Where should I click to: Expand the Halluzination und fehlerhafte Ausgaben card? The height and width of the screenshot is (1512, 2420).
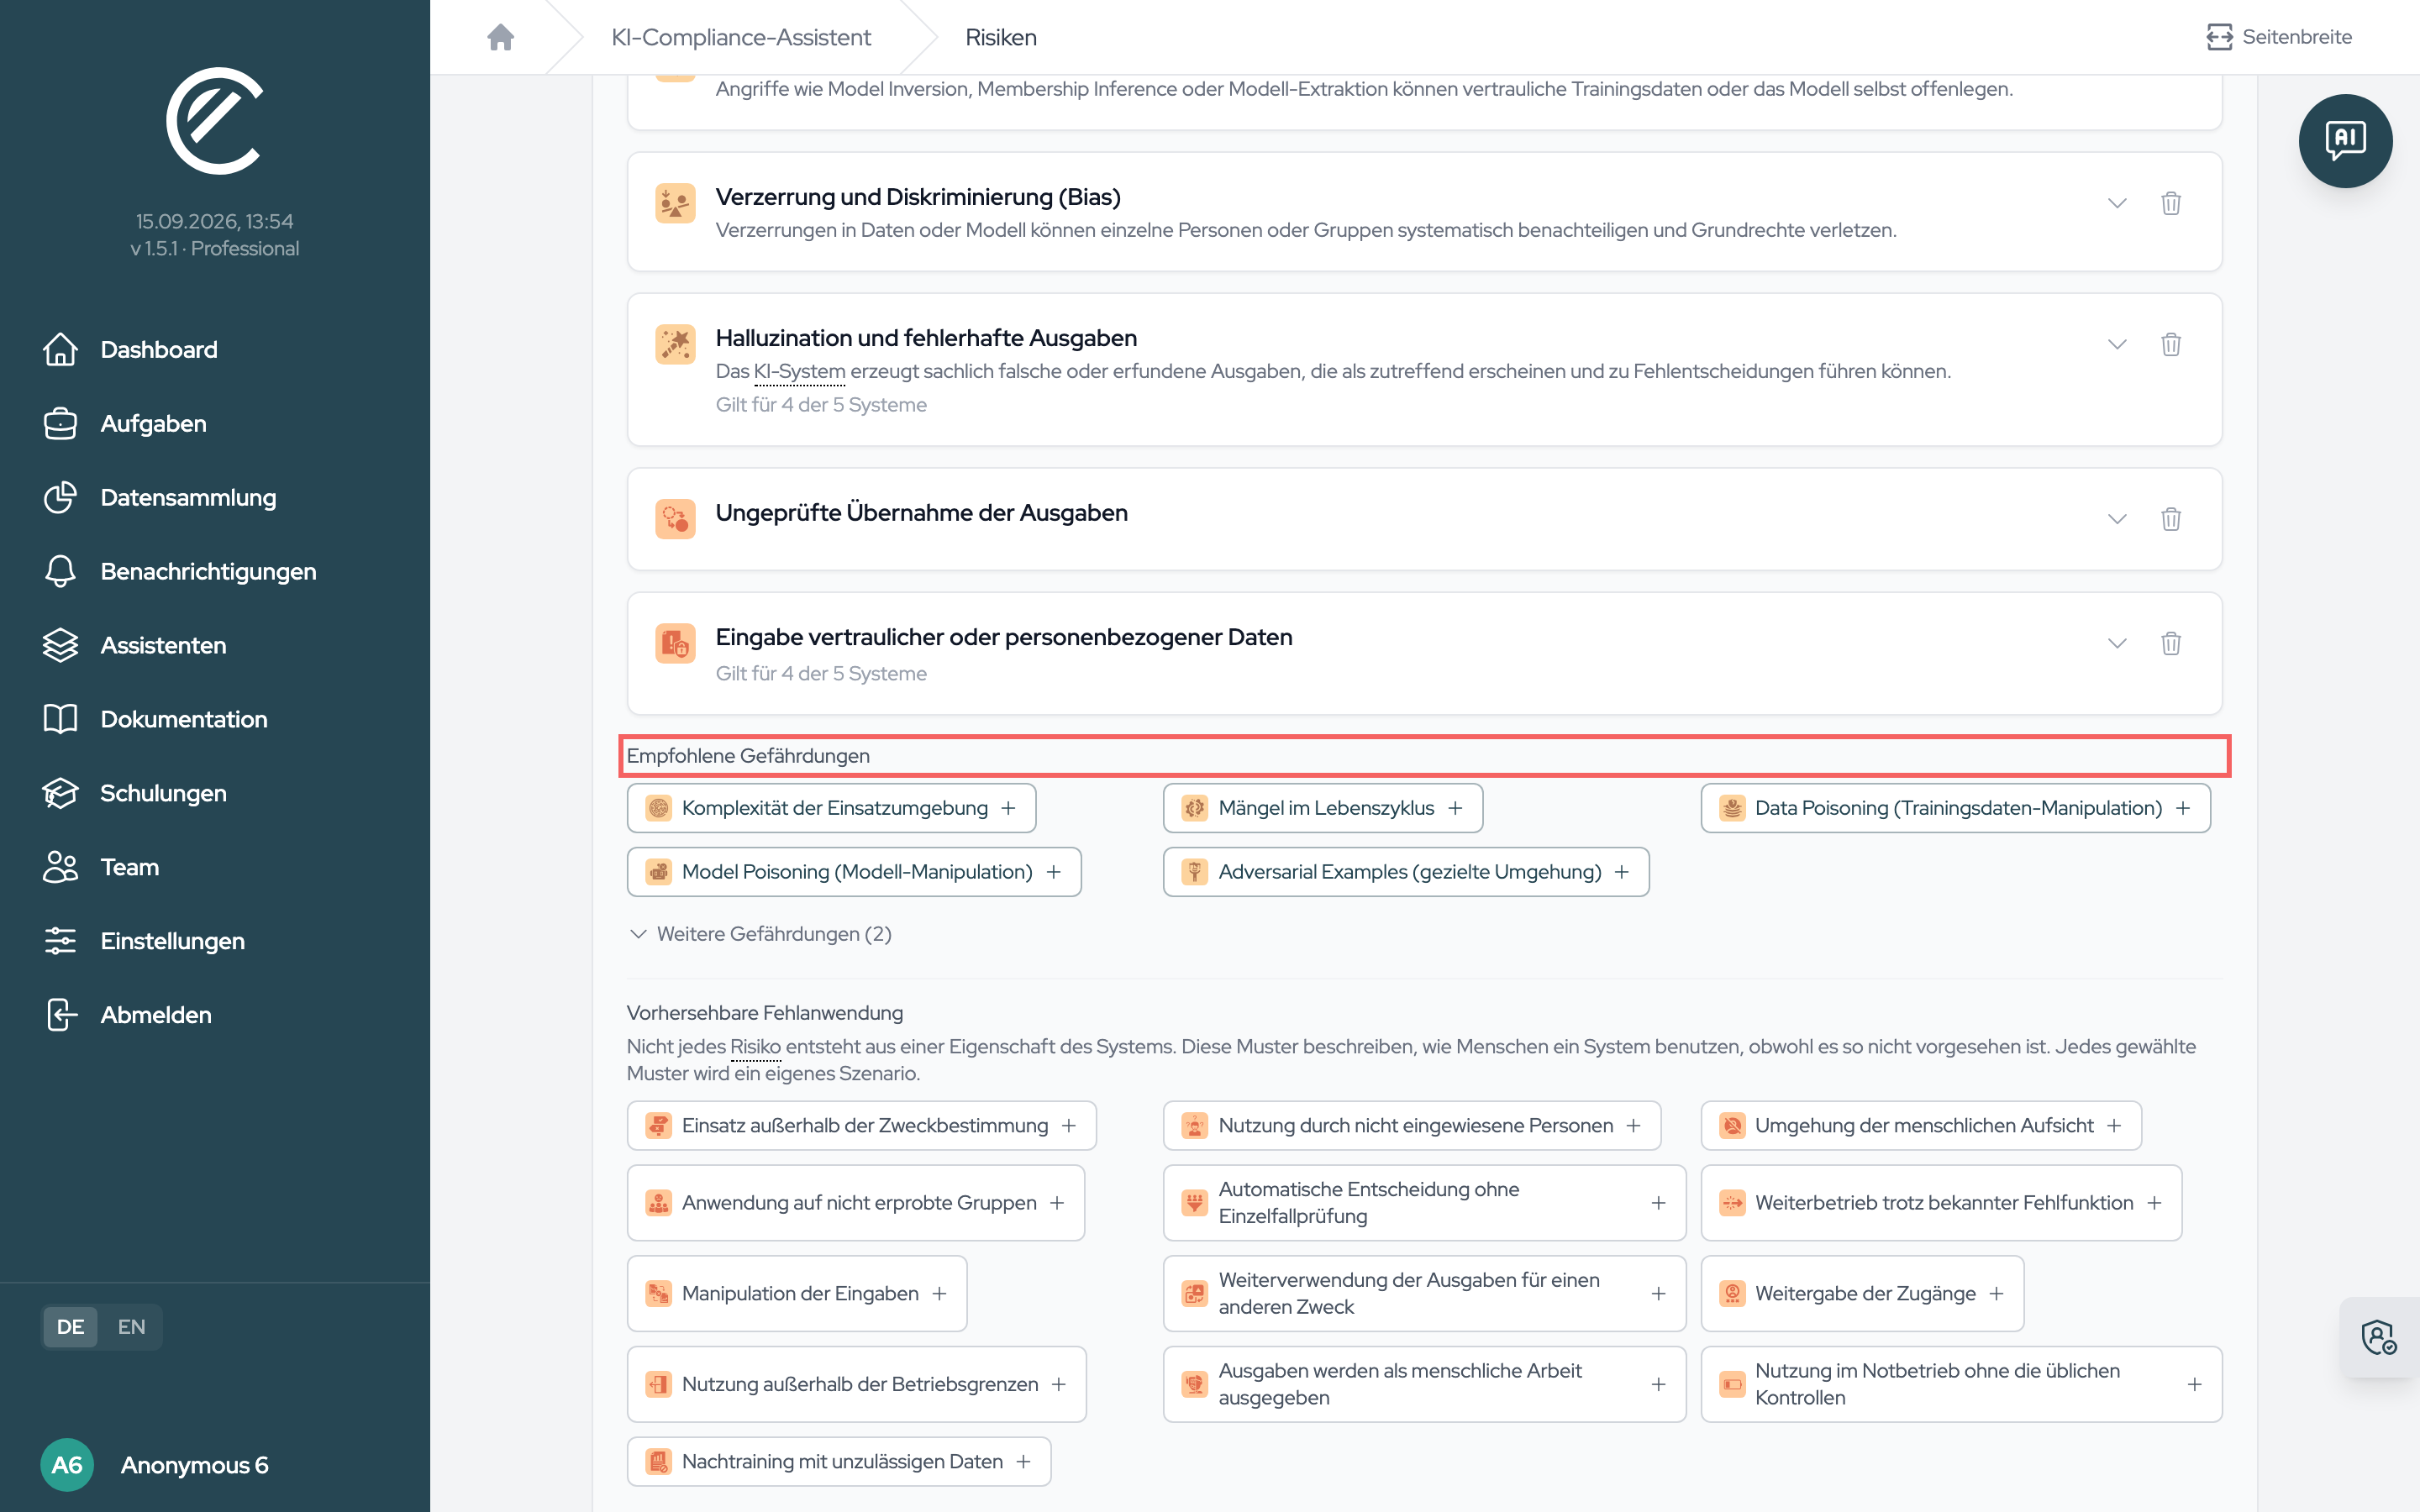2116,344
